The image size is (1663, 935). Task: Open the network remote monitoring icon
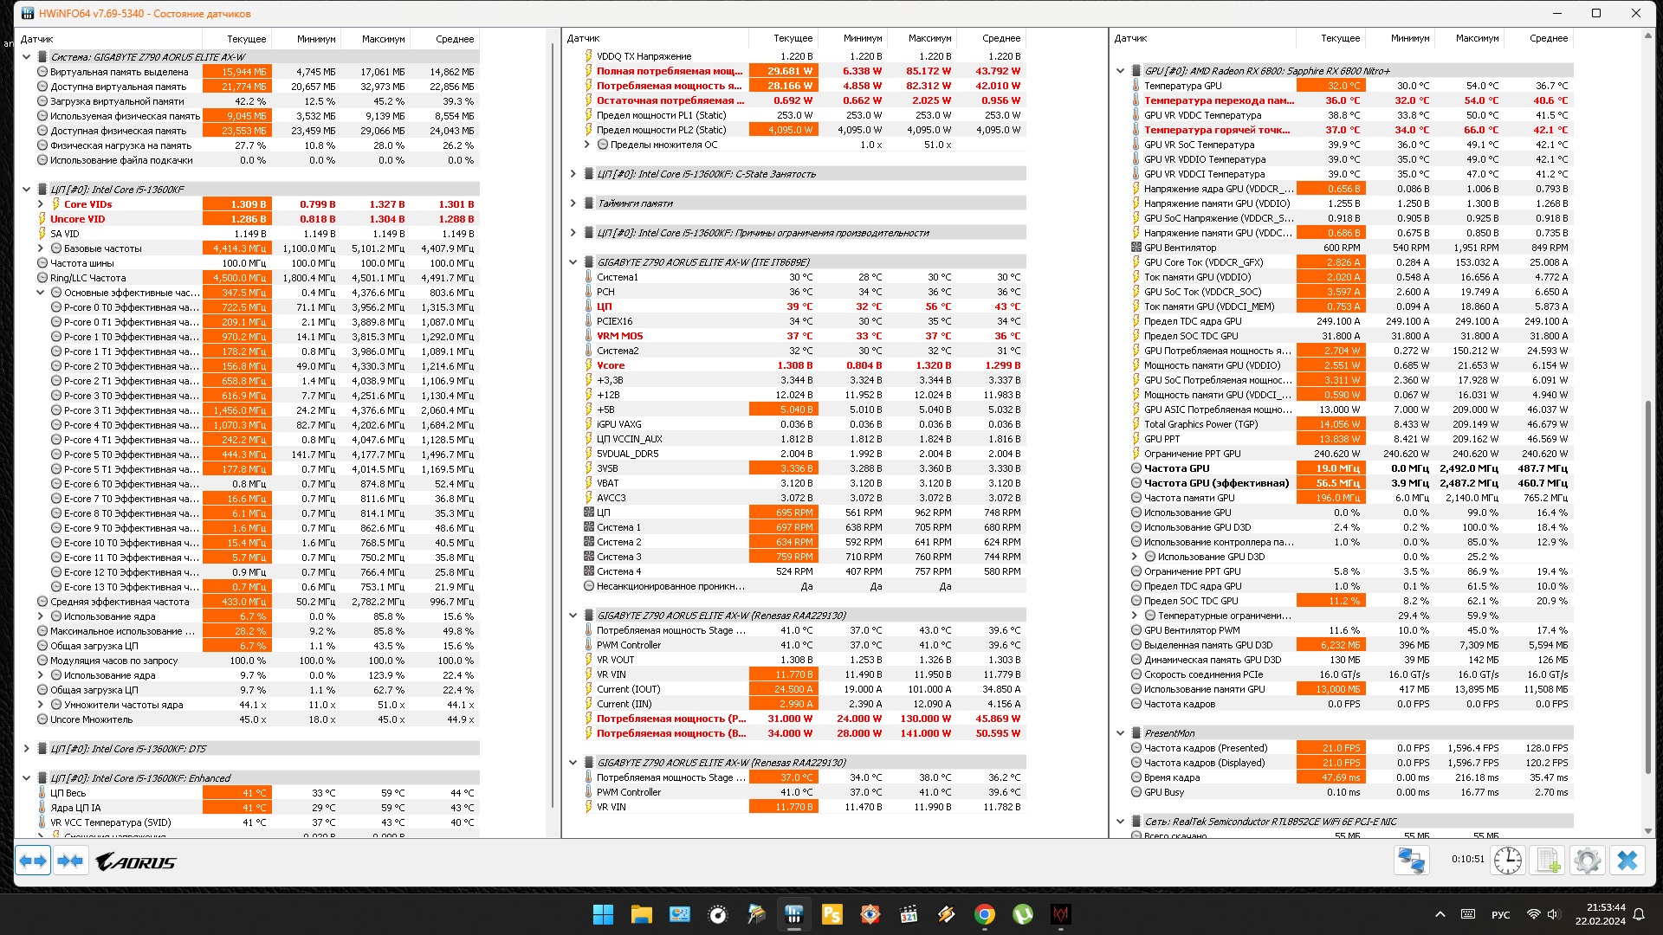click(1411, 861)
